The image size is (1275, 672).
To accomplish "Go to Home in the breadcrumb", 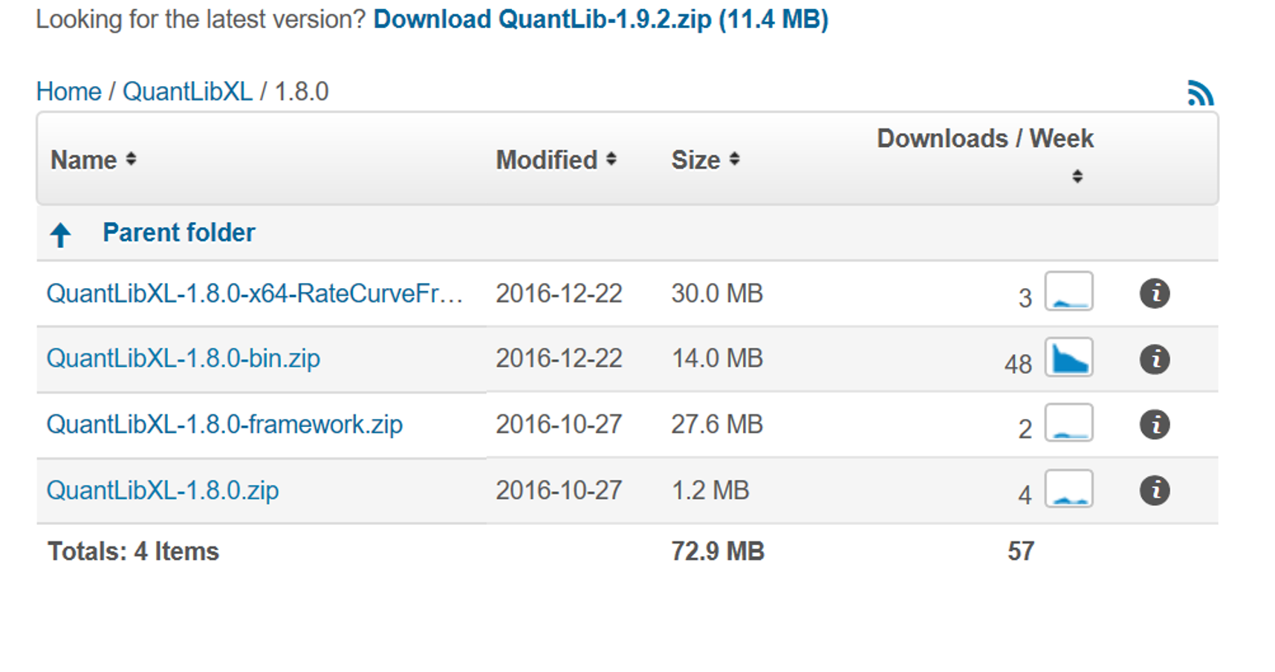I will click(x=68, y=91).
